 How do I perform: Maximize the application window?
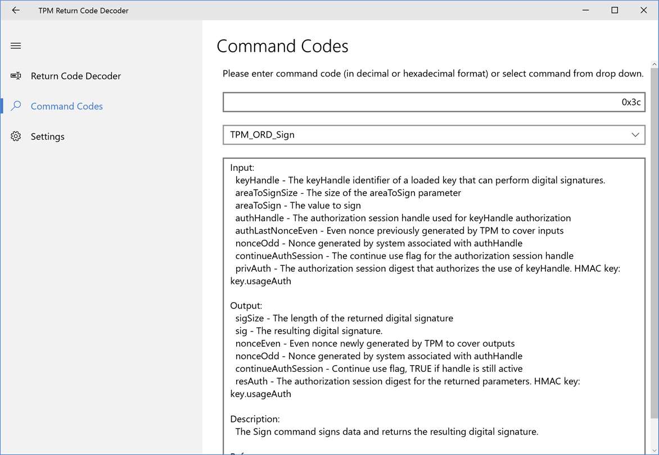click(615, 10)
